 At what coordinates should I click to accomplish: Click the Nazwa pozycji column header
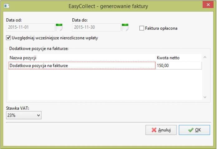click(82, 58)
